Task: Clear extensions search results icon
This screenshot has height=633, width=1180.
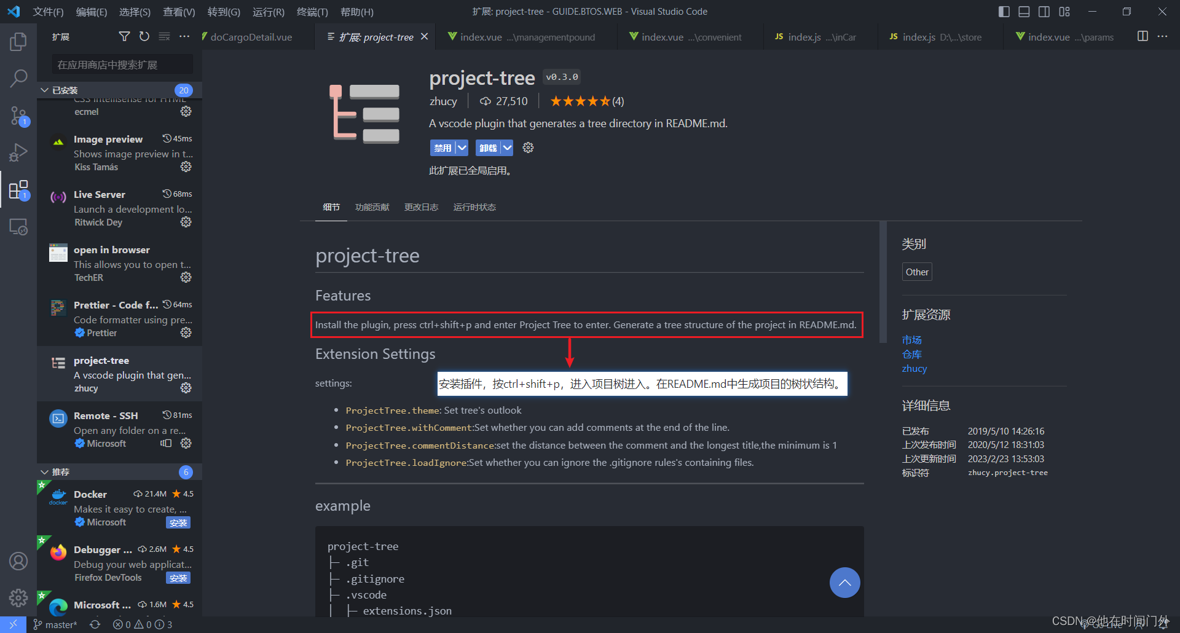Action: click(164, 37)
